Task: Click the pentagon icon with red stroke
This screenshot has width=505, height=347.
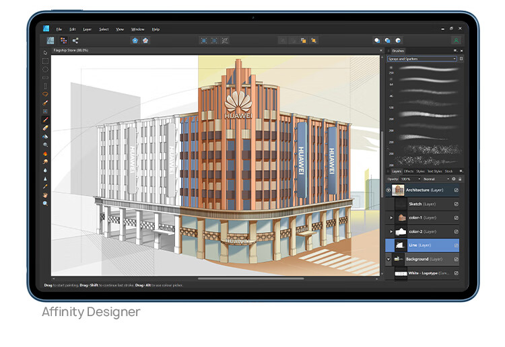Action: (x=145, y=40)
